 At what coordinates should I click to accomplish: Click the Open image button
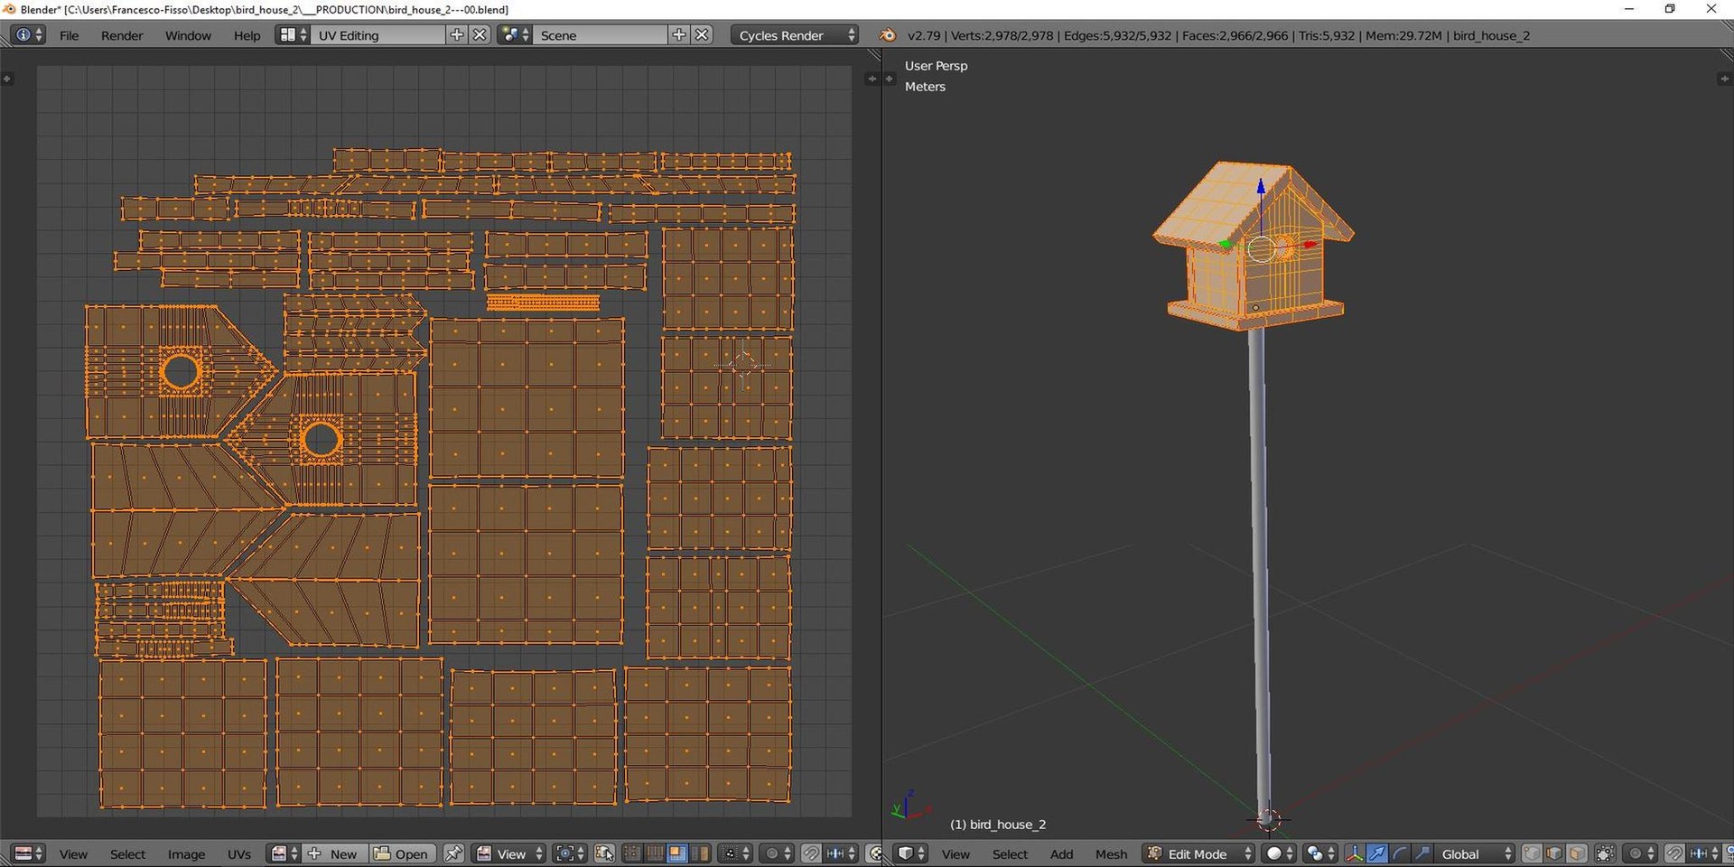coord(402,853)
